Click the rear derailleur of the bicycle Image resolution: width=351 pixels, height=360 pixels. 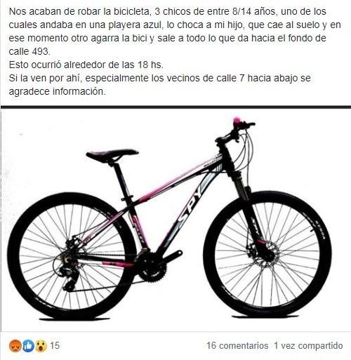[67, 278]
